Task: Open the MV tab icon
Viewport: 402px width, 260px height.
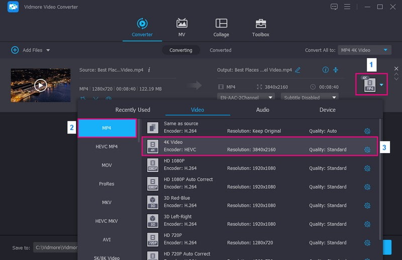Action: tap(182, 24)
